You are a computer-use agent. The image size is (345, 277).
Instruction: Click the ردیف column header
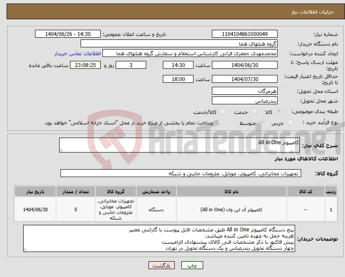(x=331, y=192)
